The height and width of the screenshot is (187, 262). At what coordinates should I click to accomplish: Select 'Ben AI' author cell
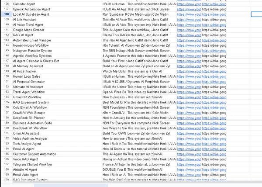[164, 71]
